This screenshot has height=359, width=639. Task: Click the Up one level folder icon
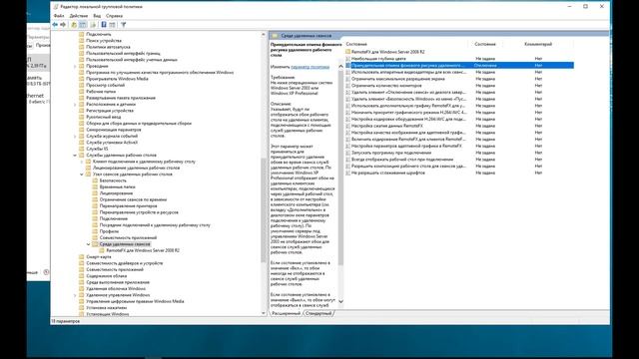pyautogui.click(x=74, y=25)
